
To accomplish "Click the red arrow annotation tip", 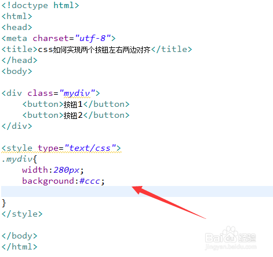I will (133, 187).
